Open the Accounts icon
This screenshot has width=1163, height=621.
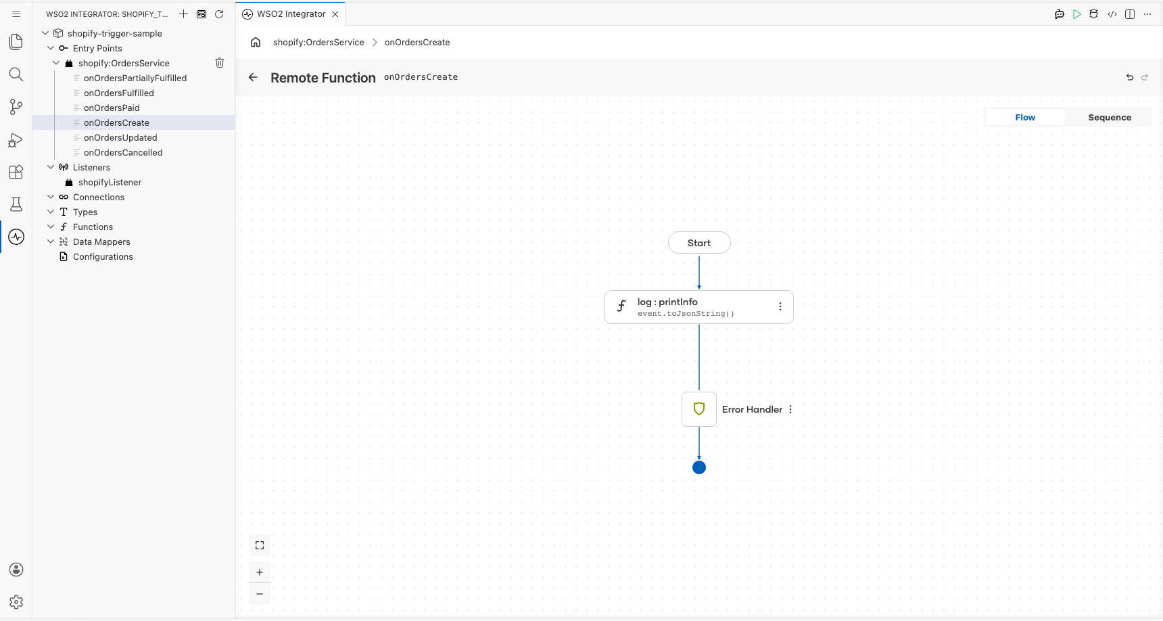point(16,570)
